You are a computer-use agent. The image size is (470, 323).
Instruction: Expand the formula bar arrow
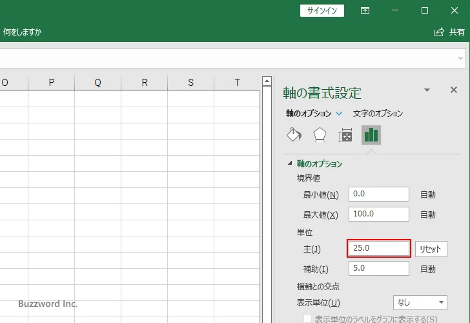pos(461,58)
